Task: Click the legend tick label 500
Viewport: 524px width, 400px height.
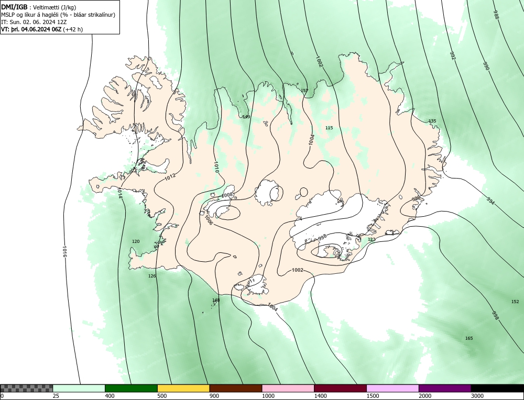Action: (x=162, y=396)
